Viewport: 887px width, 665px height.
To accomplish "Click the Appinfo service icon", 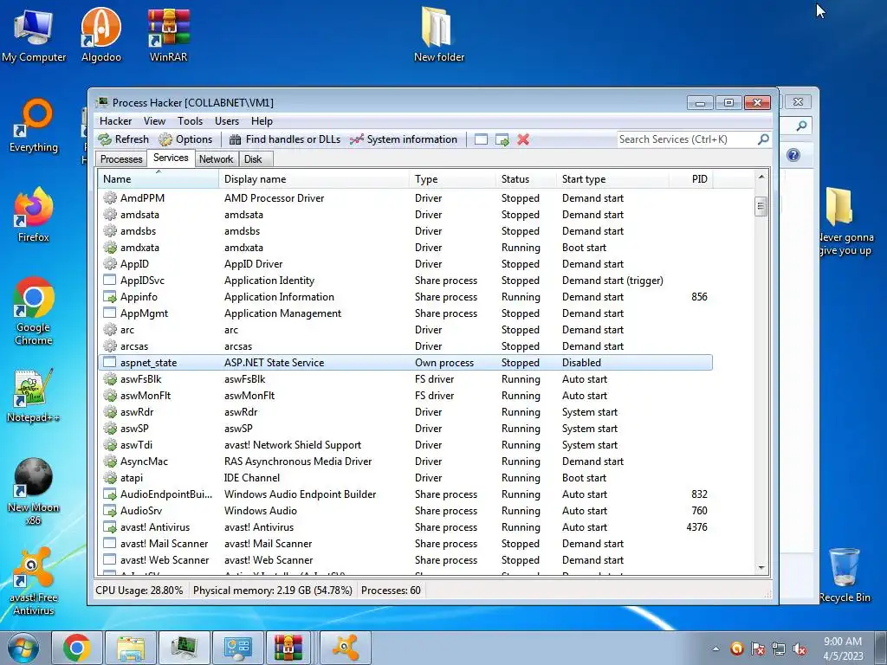I will [x=110, y=297].
